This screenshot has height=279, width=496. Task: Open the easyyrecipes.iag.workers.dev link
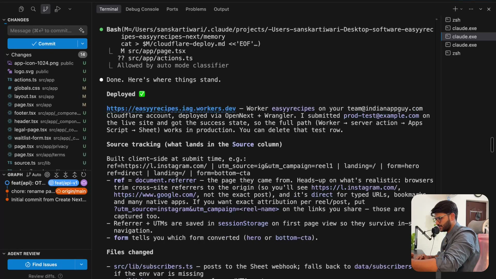pos(171,109)
